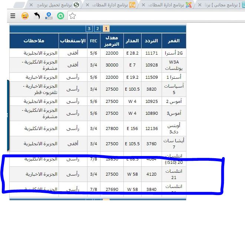Open the blue translate extension icon
245x231 pixels.
49,16
